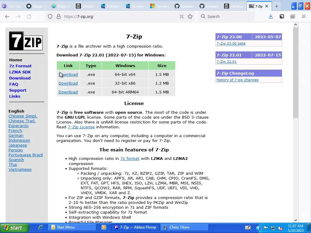Download the 64-bit ARM64 .exe installer

pos(68,92)
